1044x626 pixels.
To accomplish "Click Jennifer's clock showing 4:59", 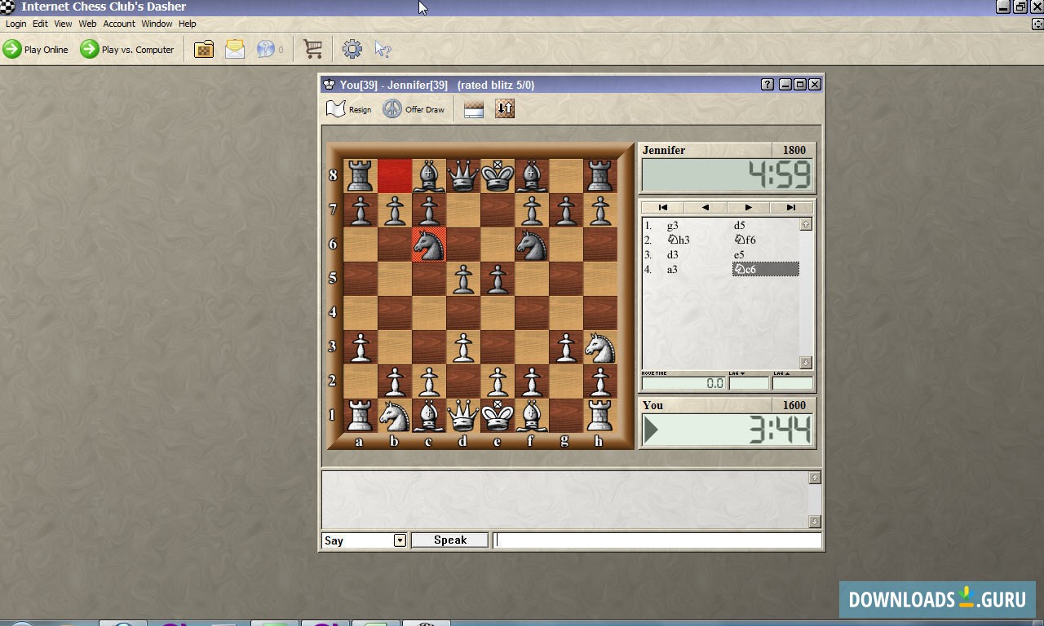I will coord(728,175).
